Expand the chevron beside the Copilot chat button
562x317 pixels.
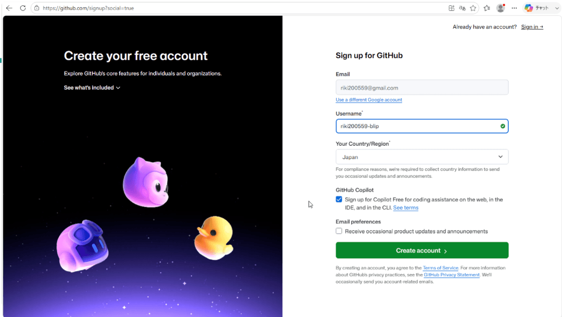coord(557,8)
